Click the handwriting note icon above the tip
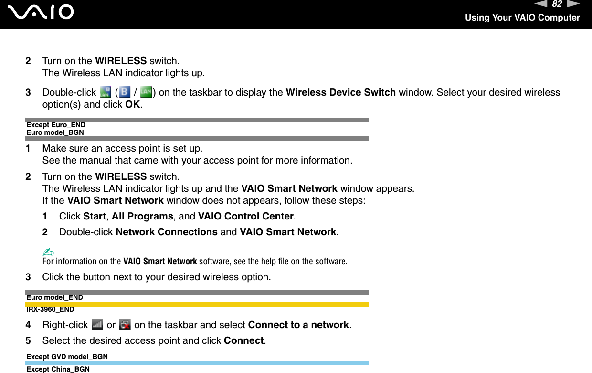Image resolution: width=592 pixels, height=373 pixels. [47, 252]
